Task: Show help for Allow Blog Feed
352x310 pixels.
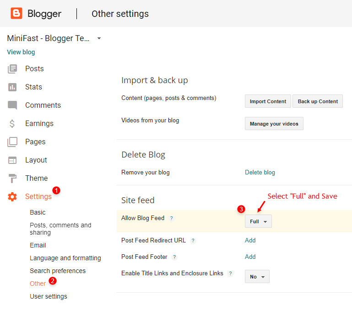Action: (x=172, y=218)
